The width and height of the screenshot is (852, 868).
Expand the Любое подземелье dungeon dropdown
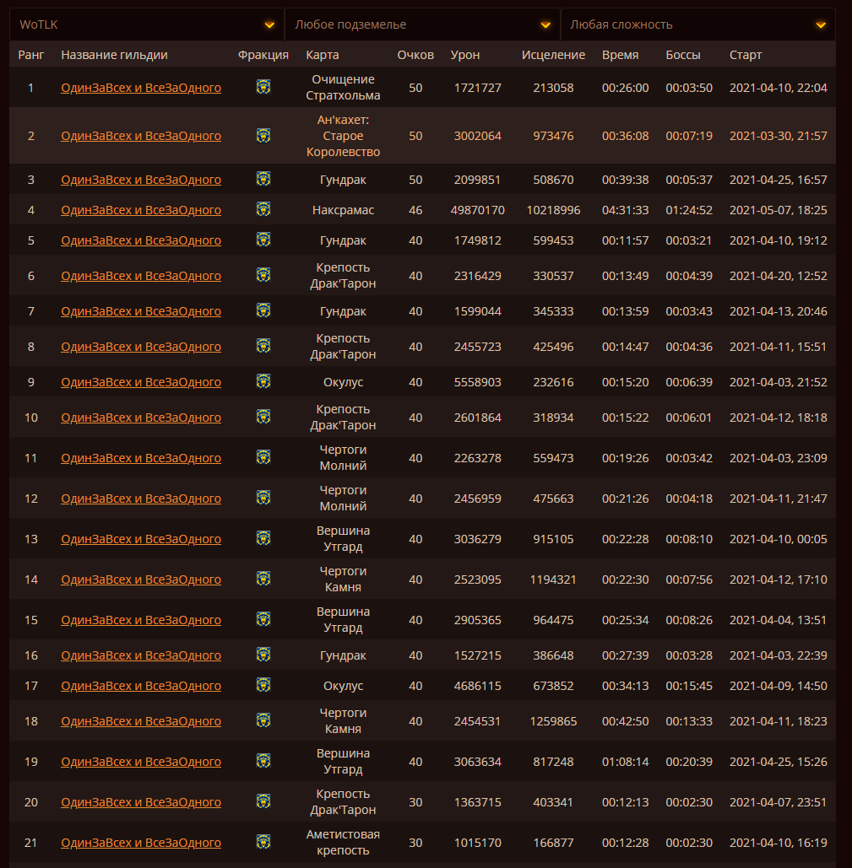pos(422,25)
